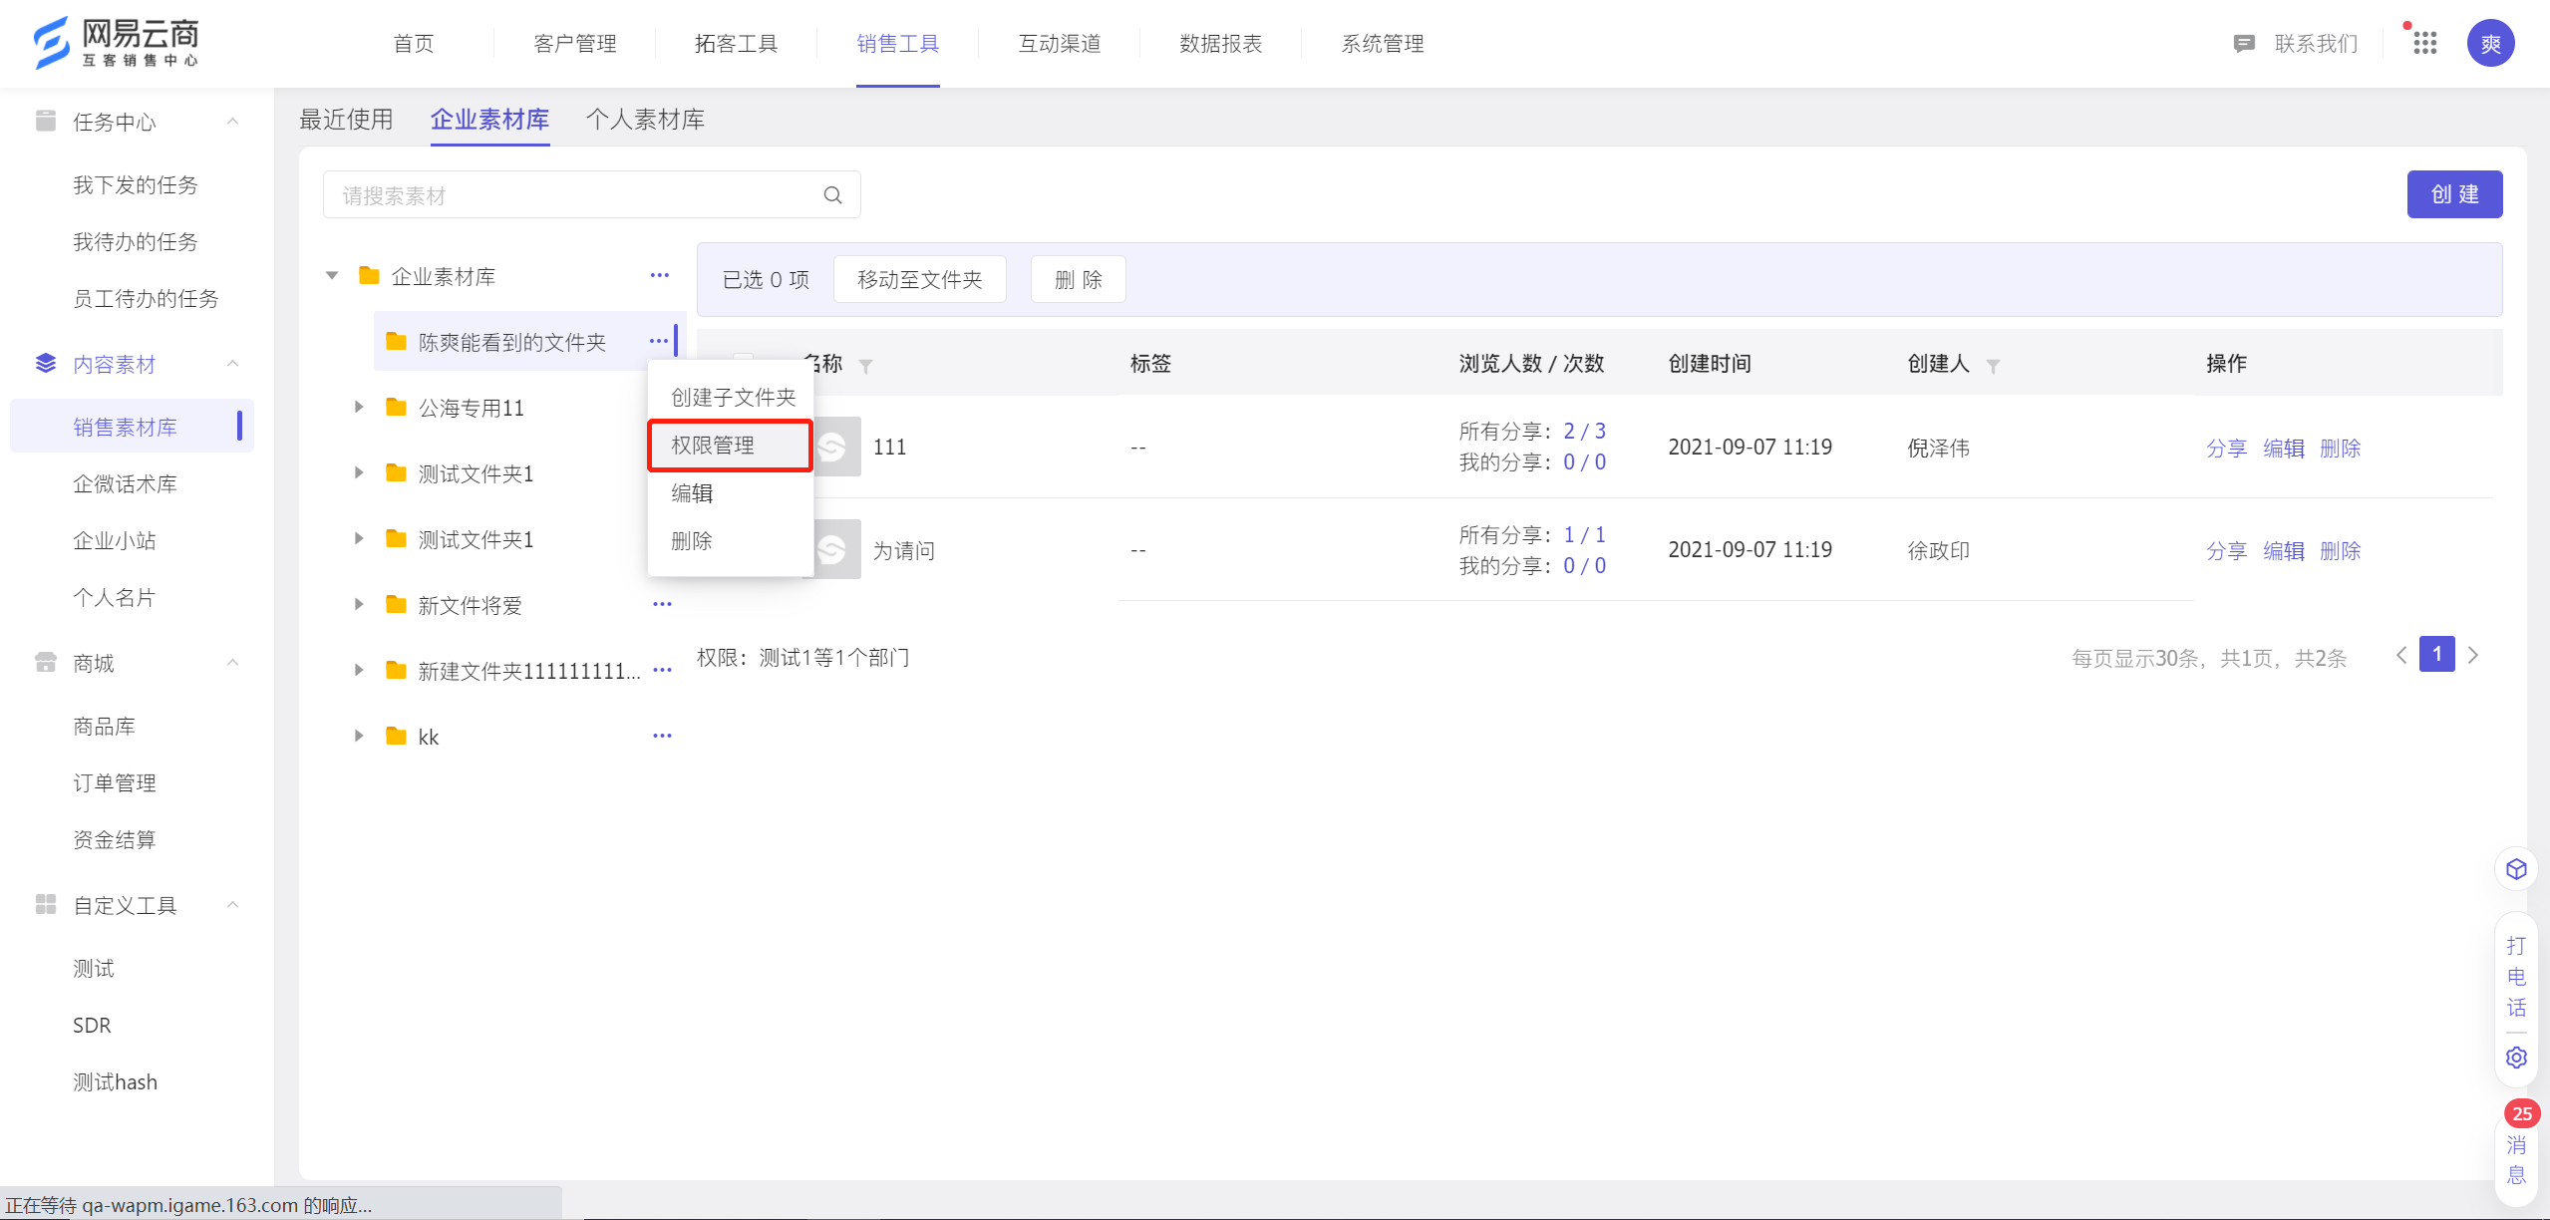Choose 编辑 in the context menu

(731, 492)
